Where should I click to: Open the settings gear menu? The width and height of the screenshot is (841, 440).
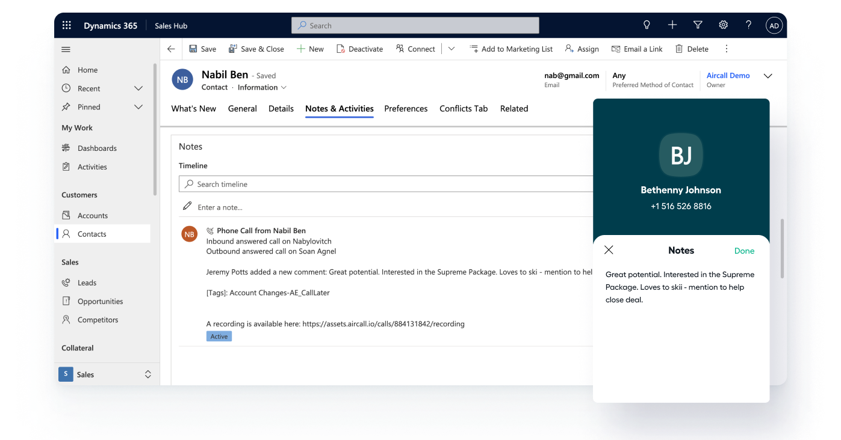point(723,25)
